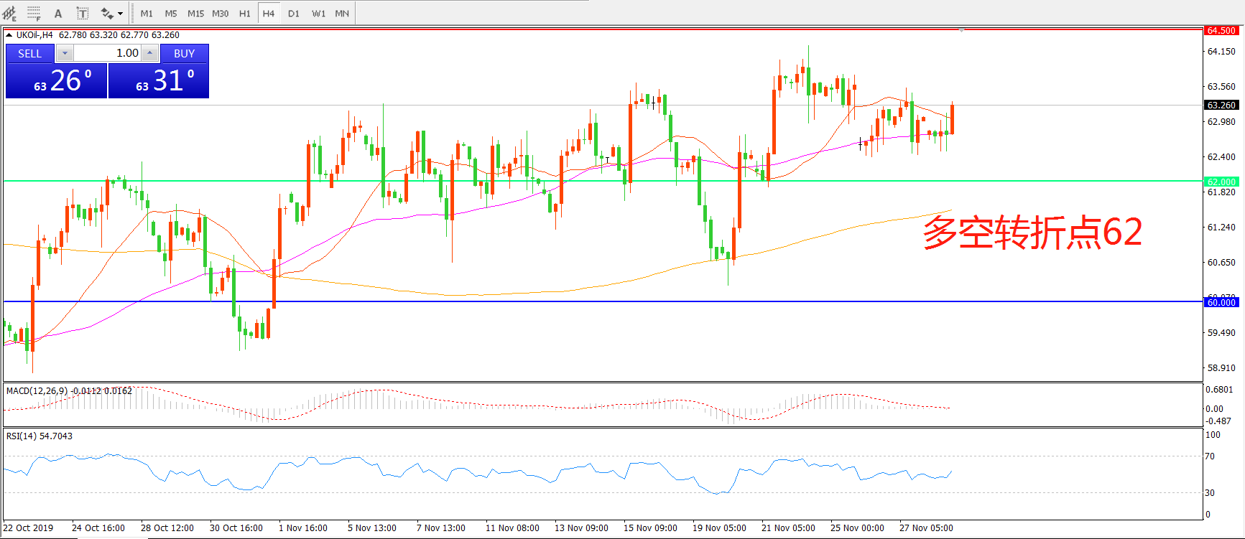
Task: Select the Fibonacci Retracement tool
Action: pyautogui.click(x=34, y=13)
